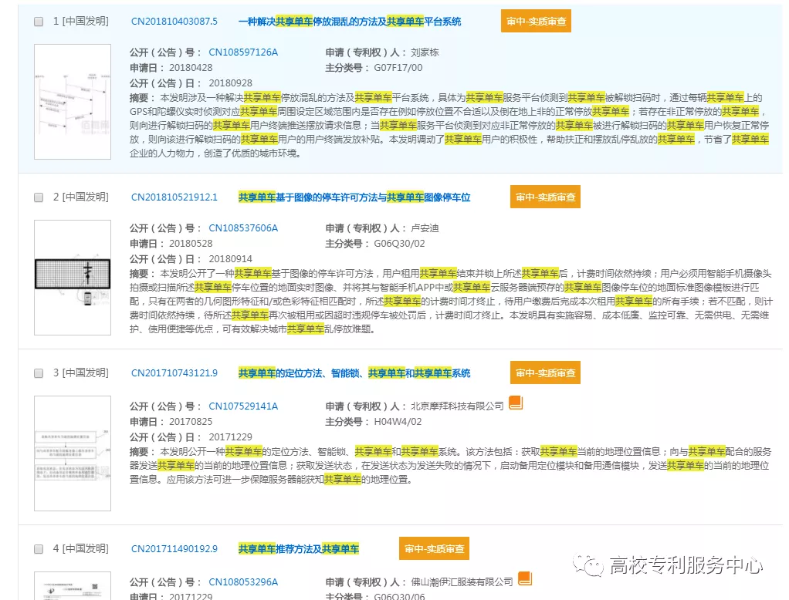Open patent CN201810521912.1

[173, 197]
